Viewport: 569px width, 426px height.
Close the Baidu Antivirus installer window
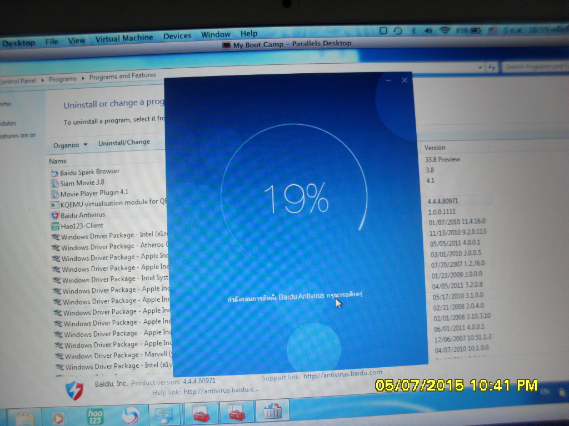pos(405,80)
